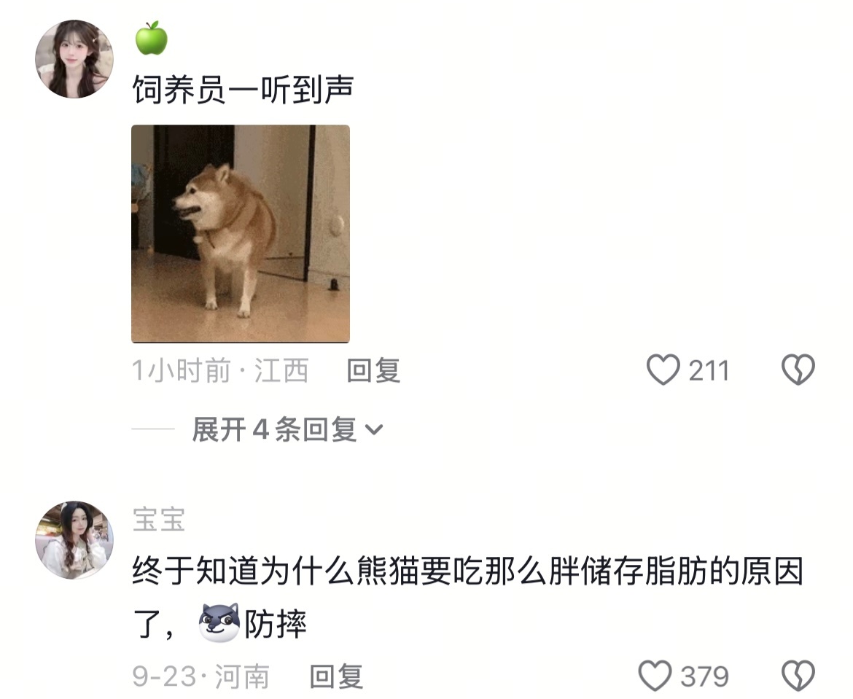Dislike the panda fat-storage comment
This screenshot has width=853, height=699.
(798, 676)
